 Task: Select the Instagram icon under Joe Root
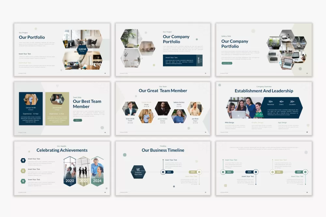click(197, 123)
